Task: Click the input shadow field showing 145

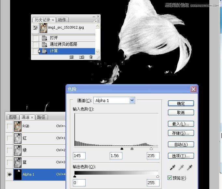Action: coord(79,156)
